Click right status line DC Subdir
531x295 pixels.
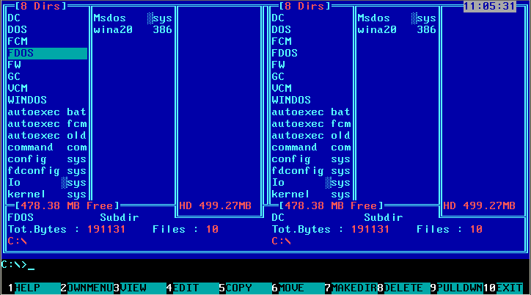click(337, 217)
